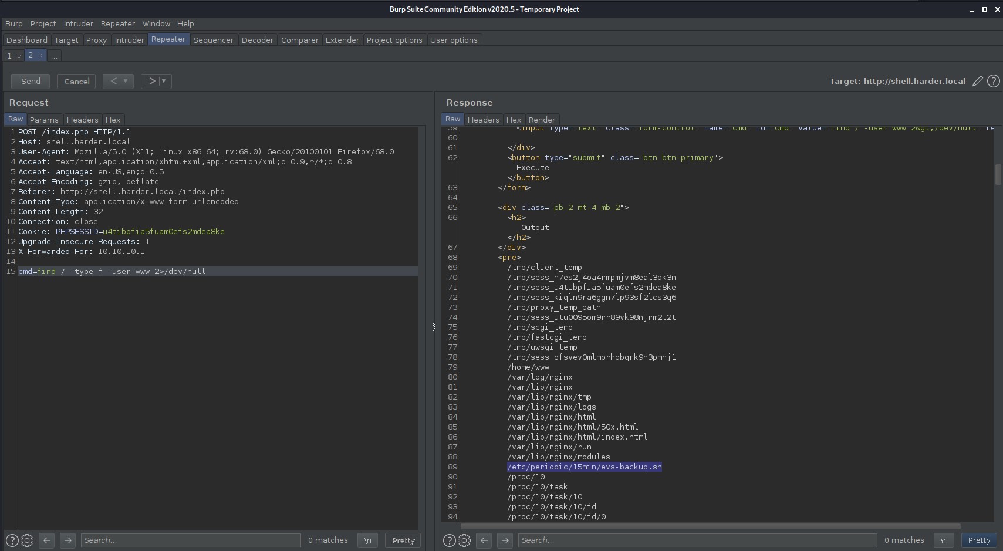Screen dimensions: 1003x551
Task: Click the X-Forwarded-For header line
Action: [82, 252]
